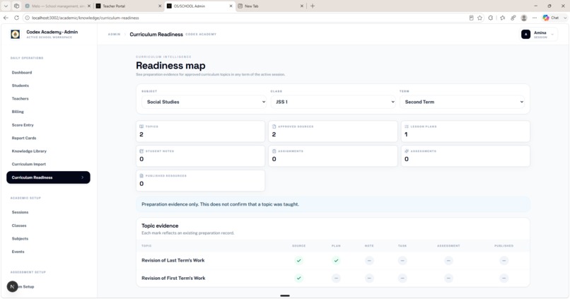The width and height of the screenshot is (570, 299).
Task: Open the Class dropdown showing JSS 1
Action: (x=333, y=102)
